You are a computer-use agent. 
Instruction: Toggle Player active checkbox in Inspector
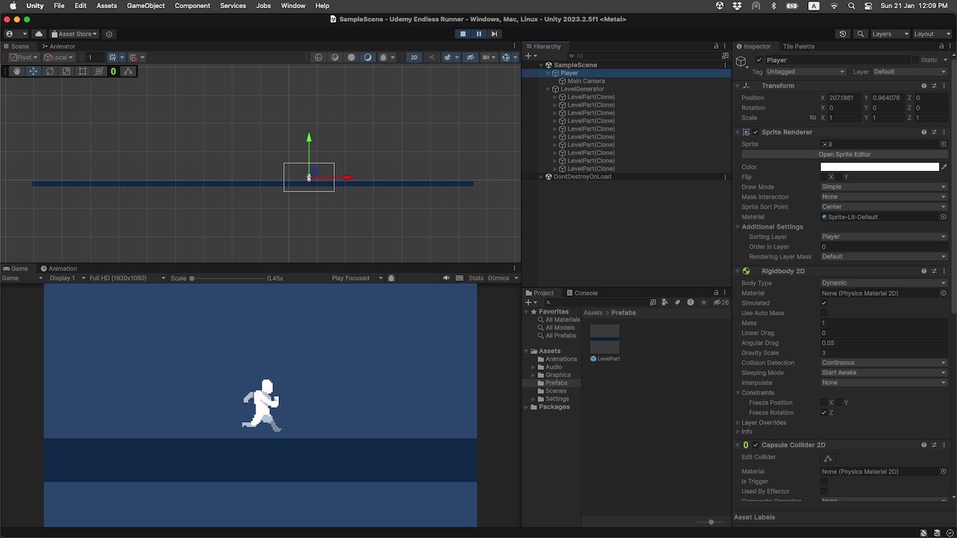[x=760, y=60]
